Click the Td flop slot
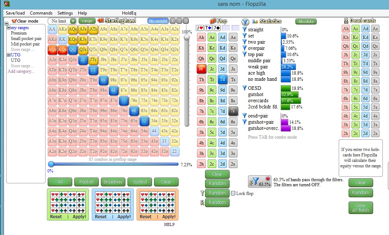389x235 pixels. [x=208, y=28]
